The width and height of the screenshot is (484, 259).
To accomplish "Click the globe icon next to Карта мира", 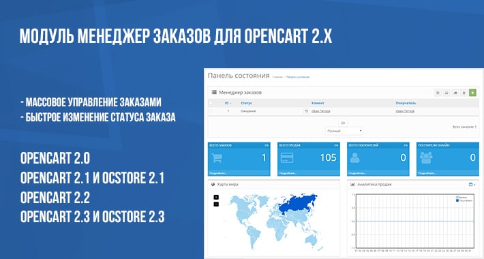I will coord(213,184).
